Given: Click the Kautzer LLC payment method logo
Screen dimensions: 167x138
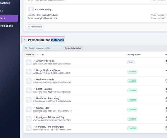Looking at the screenshot, I should coord(29,109).
